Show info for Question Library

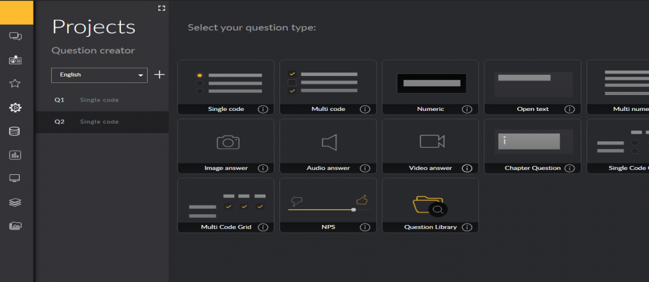click(467, 228)
